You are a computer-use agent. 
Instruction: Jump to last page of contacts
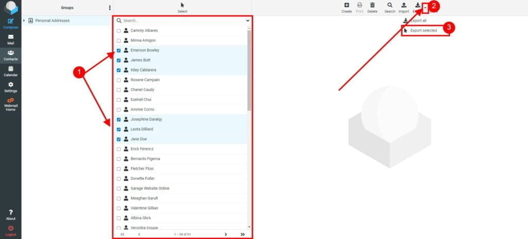pyautogui.click(x=243, y=234)
